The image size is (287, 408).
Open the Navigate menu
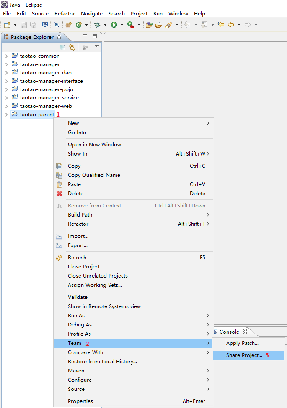[x=92, y=13]
